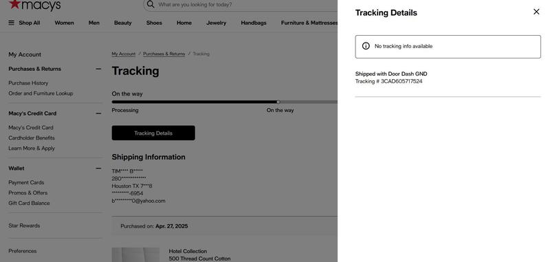The width and height of the screenshot is (550, 262).
Task: Collapse the Purchases & Returns section
Action: [98, 69]
